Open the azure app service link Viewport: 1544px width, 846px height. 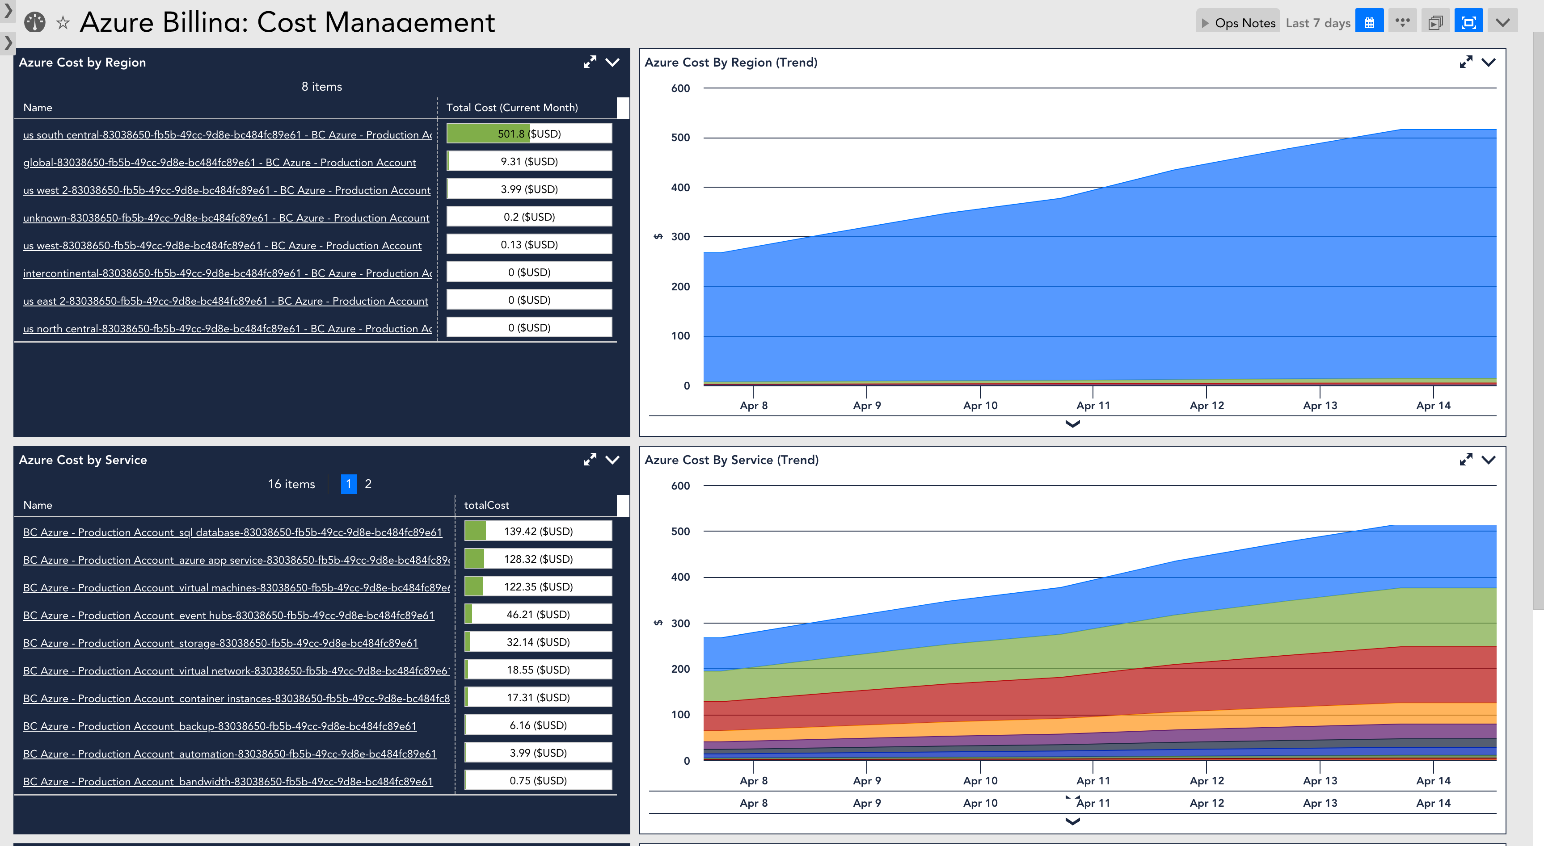(237, 560)
